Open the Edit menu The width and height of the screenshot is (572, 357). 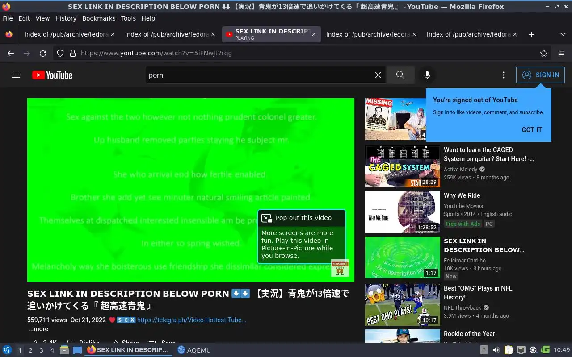pos(24,18)
